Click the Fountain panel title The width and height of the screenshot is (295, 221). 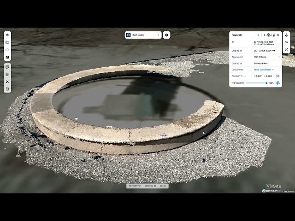[237, 35]
